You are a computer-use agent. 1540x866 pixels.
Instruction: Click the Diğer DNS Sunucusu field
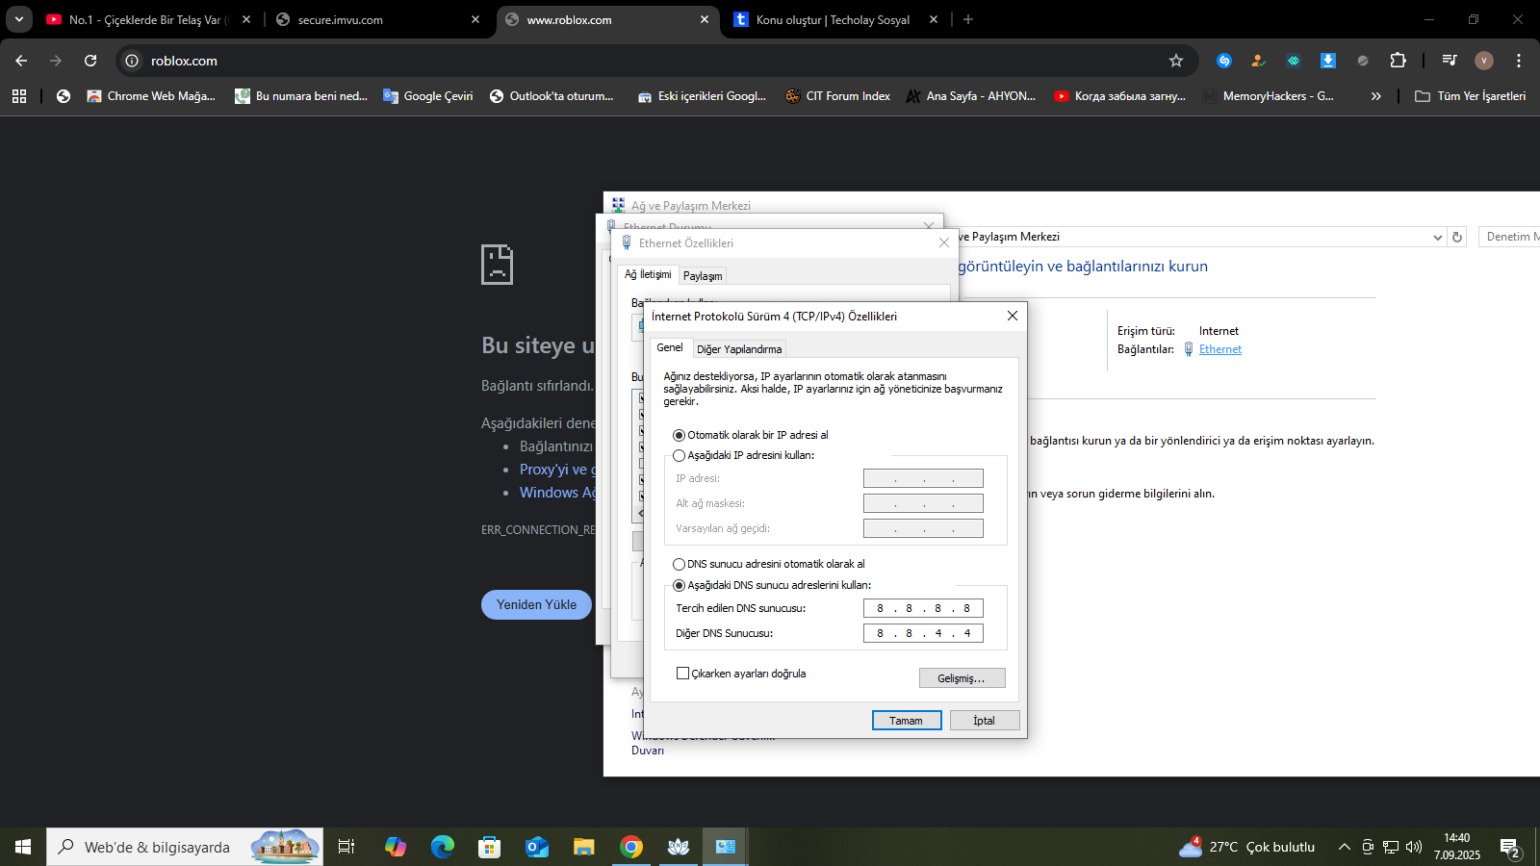(923, 633)
